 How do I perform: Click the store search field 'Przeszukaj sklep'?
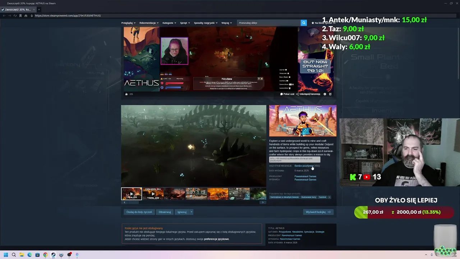(269, 23)
